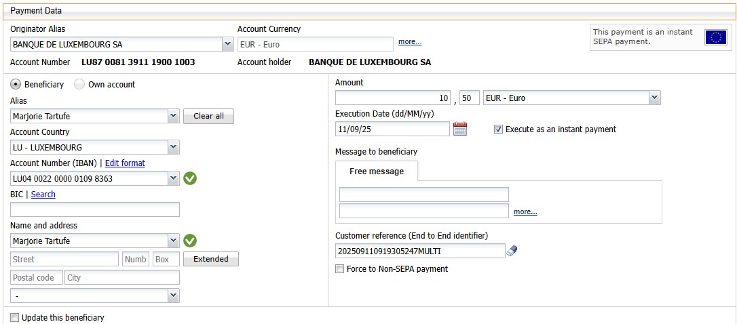Uncheck Execute as an instant payment

click(498, 129)
